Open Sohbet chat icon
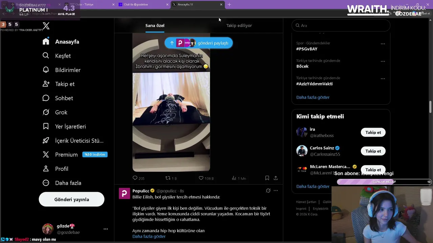 coord(46,98)
